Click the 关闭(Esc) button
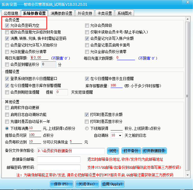 87,184
